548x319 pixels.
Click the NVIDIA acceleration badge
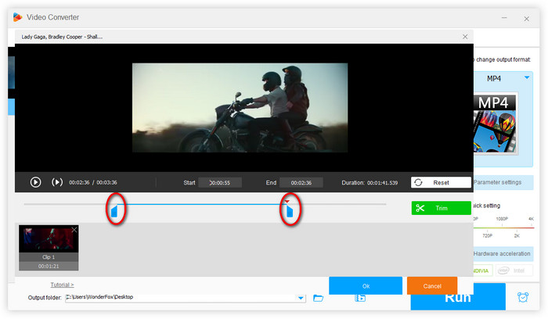tap(483, 271)
